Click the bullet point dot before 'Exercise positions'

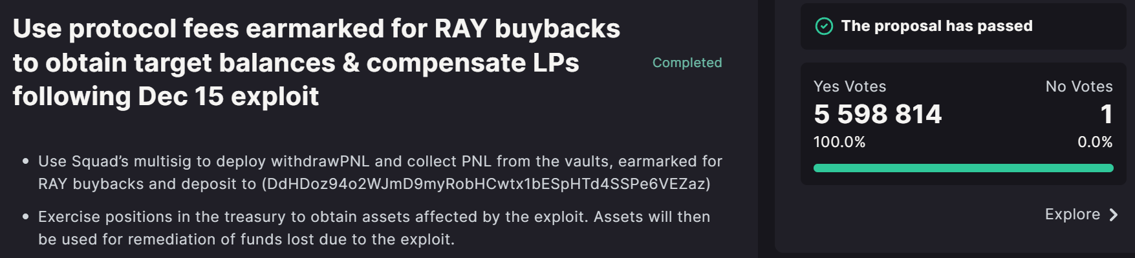(x=26, y=217)
